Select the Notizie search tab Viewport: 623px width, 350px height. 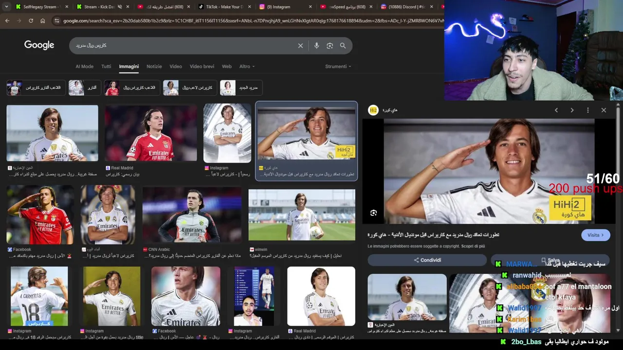[154, 66]
